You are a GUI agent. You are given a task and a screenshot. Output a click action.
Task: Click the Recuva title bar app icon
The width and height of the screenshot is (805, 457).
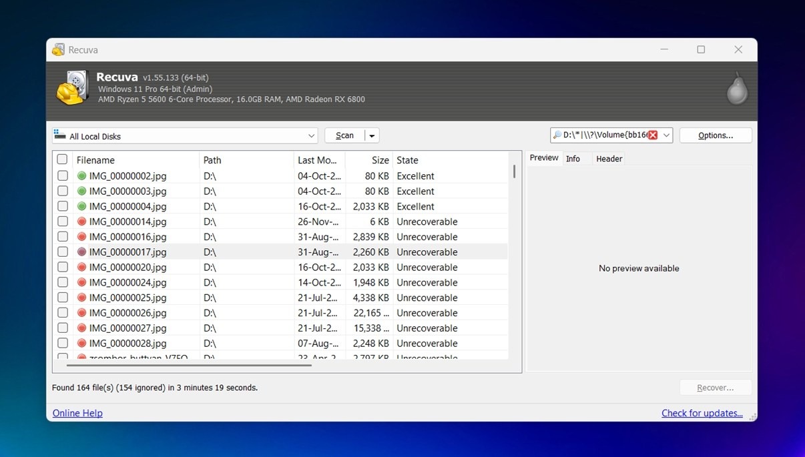(58, 49)
